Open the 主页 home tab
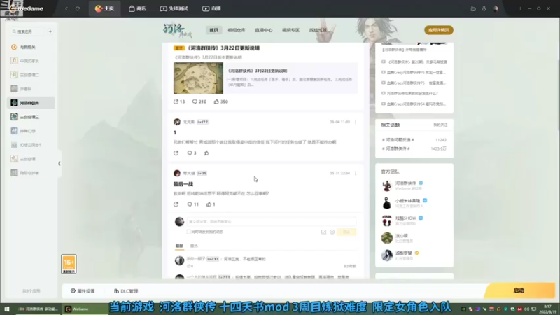Viewport: 560px width, 315px height. pos(104,8)
